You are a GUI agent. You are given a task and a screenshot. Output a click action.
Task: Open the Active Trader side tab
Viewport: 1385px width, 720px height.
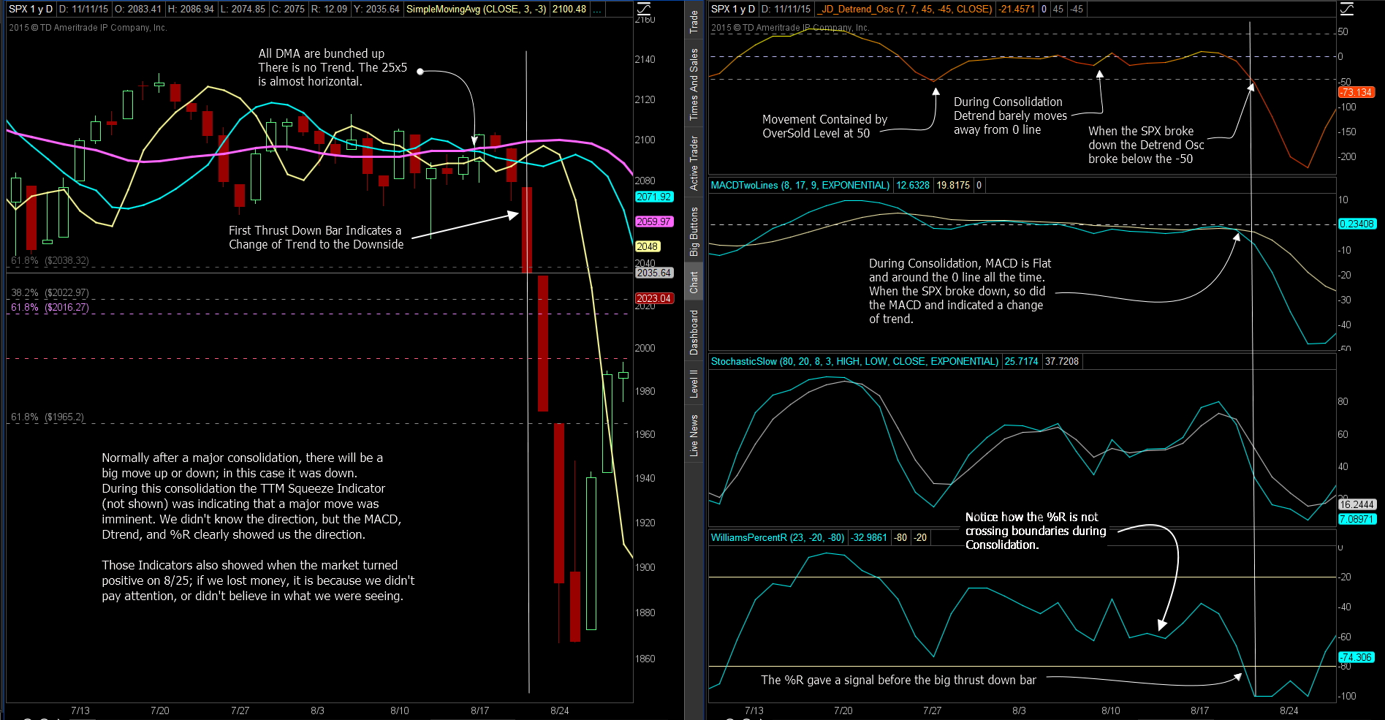tap(694, 163)
